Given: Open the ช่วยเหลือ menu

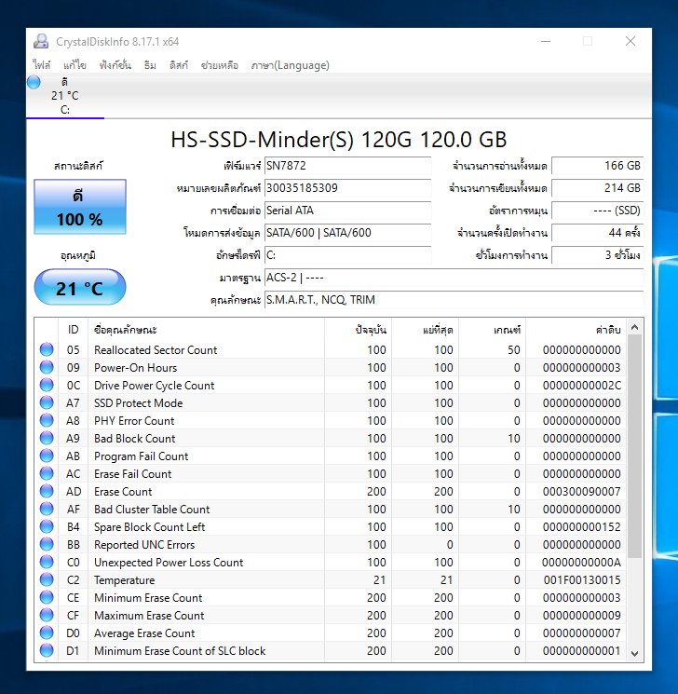Looking at the screenshot, I should tap(219, 65).
